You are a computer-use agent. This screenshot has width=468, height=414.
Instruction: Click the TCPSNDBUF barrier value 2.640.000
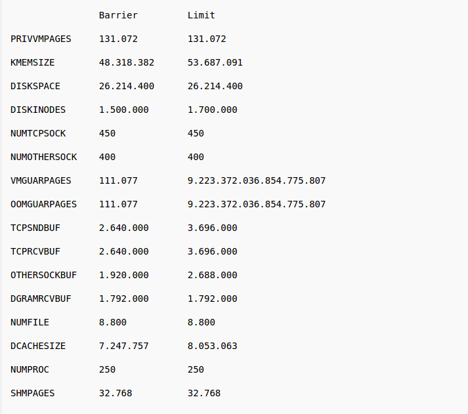(124, 228)
